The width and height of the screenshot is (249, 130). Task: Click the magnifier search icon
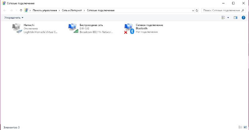click(x=243, y=11)
